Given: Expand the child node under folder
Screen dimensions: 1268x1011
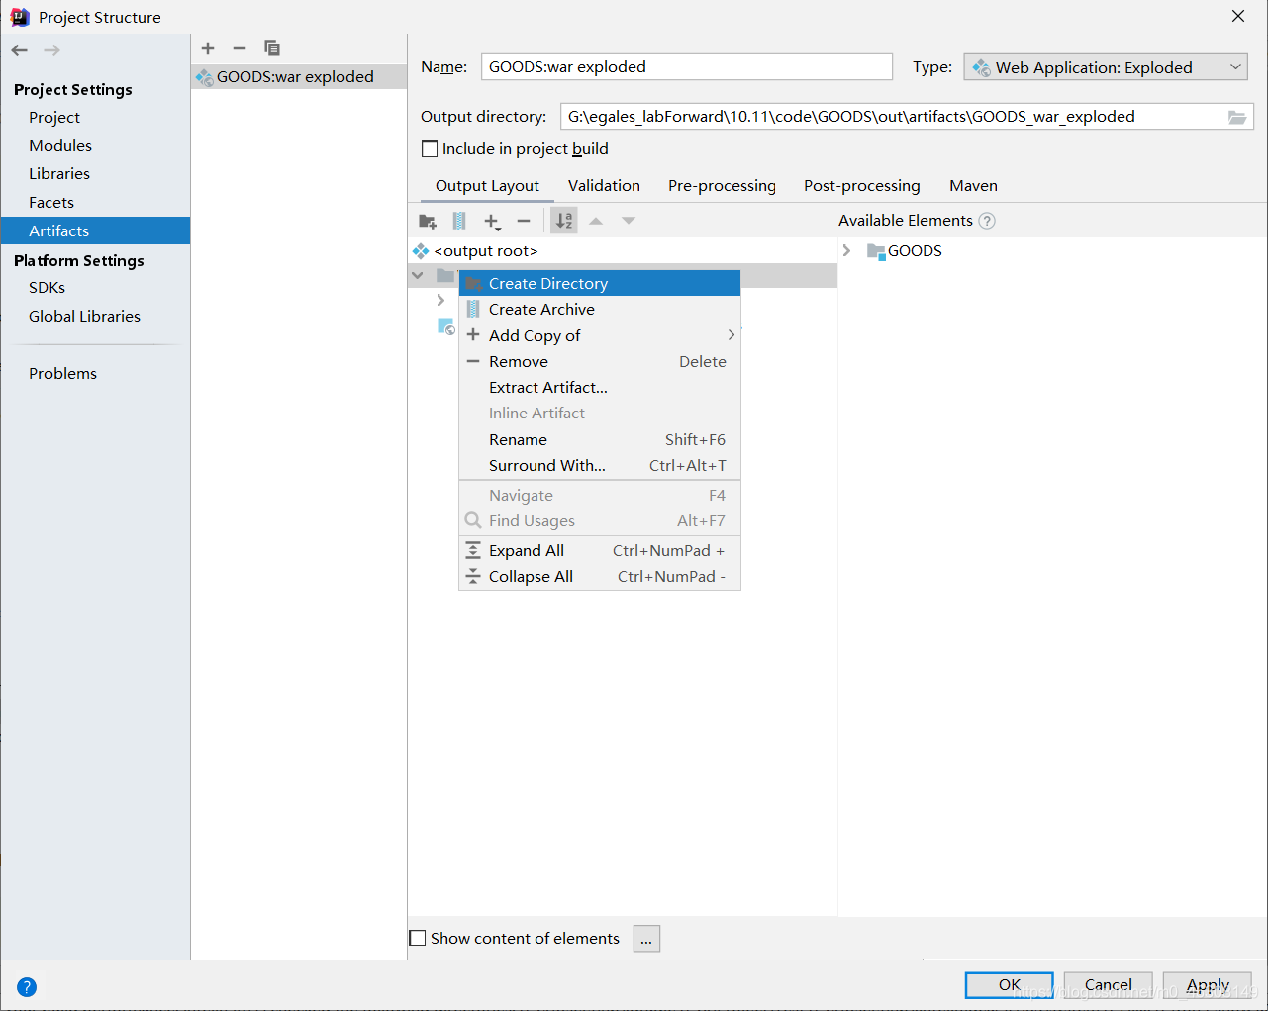Looking at the screenshot, I should [x=441, y=300].
